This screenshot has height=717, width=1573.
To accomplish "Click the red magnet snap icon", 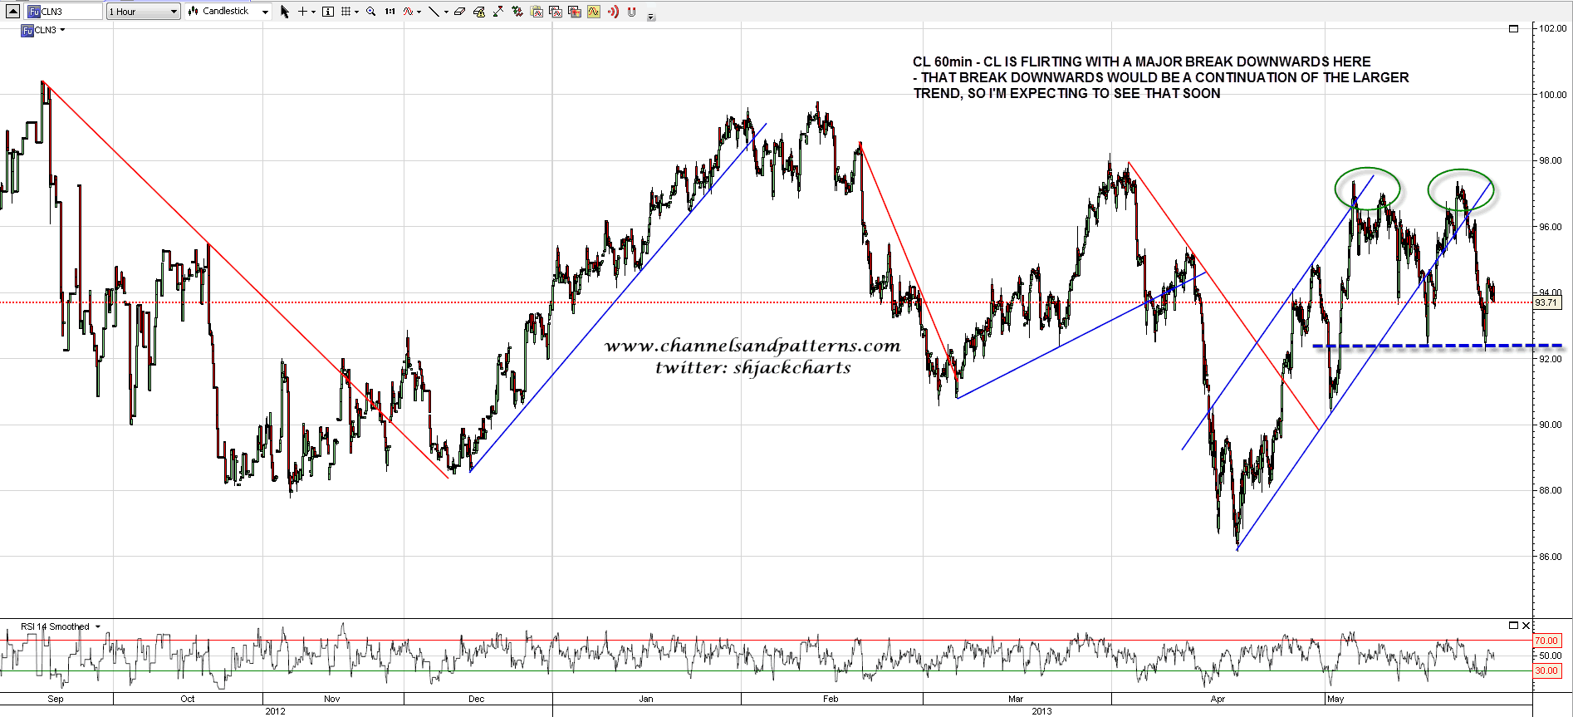I will coord(632,12).
